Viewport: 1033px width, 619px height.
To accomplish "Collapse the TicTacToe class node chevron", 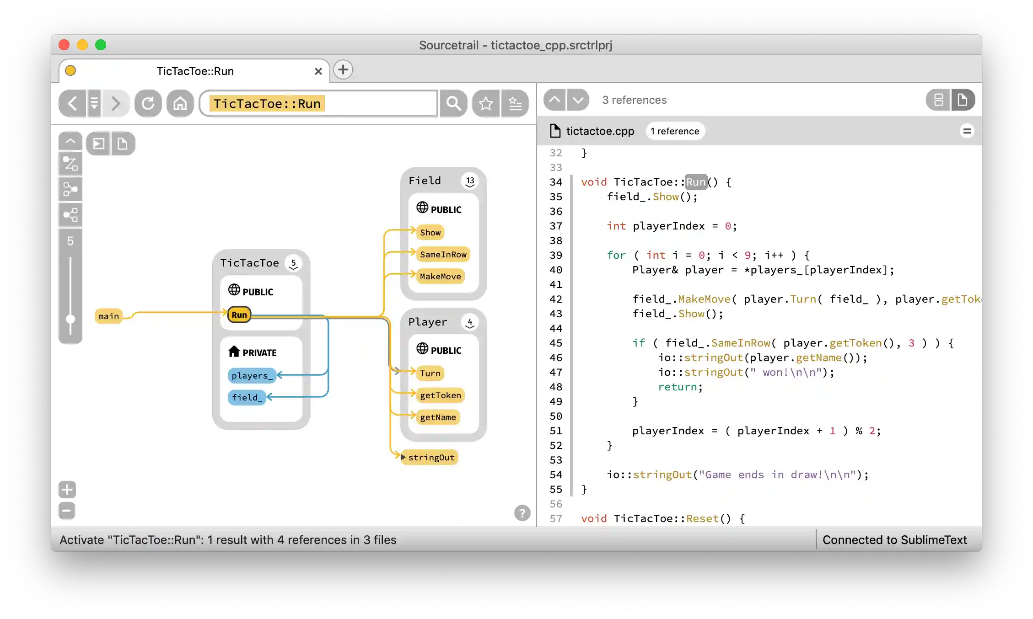I will (x=293, y=265).
